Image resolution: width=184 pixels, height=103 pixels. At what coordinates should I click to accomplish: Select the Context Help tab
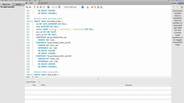tap(174, 3)
